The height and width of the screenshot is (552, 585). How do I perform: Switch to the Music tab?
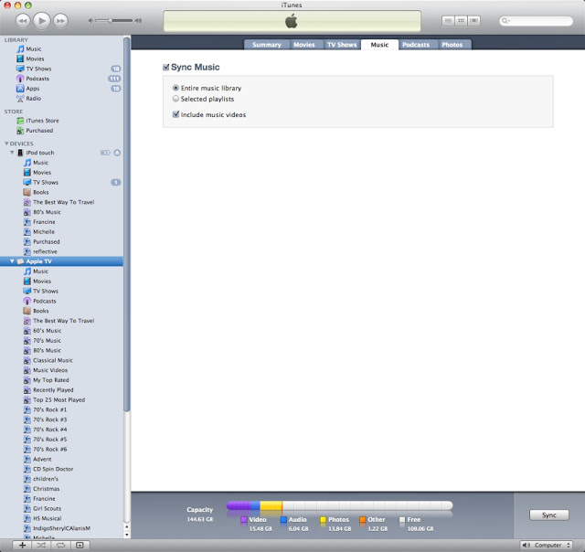pos(379,45)
